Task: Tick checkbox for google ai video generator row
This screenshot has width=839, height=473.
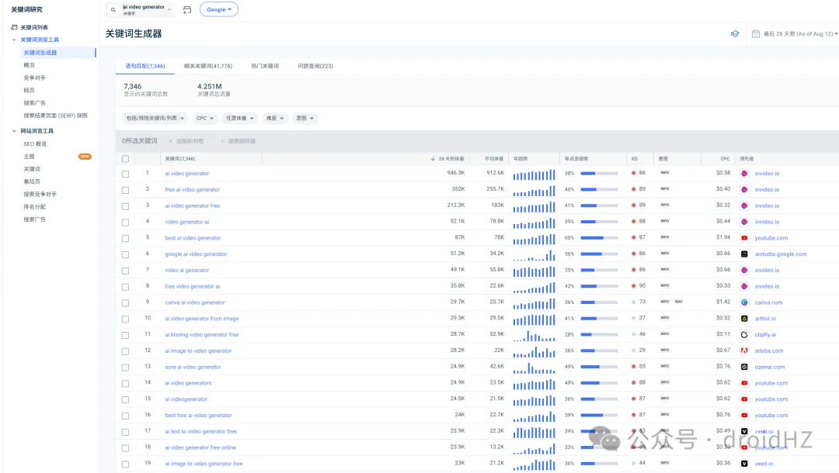Action: (125, 254)
